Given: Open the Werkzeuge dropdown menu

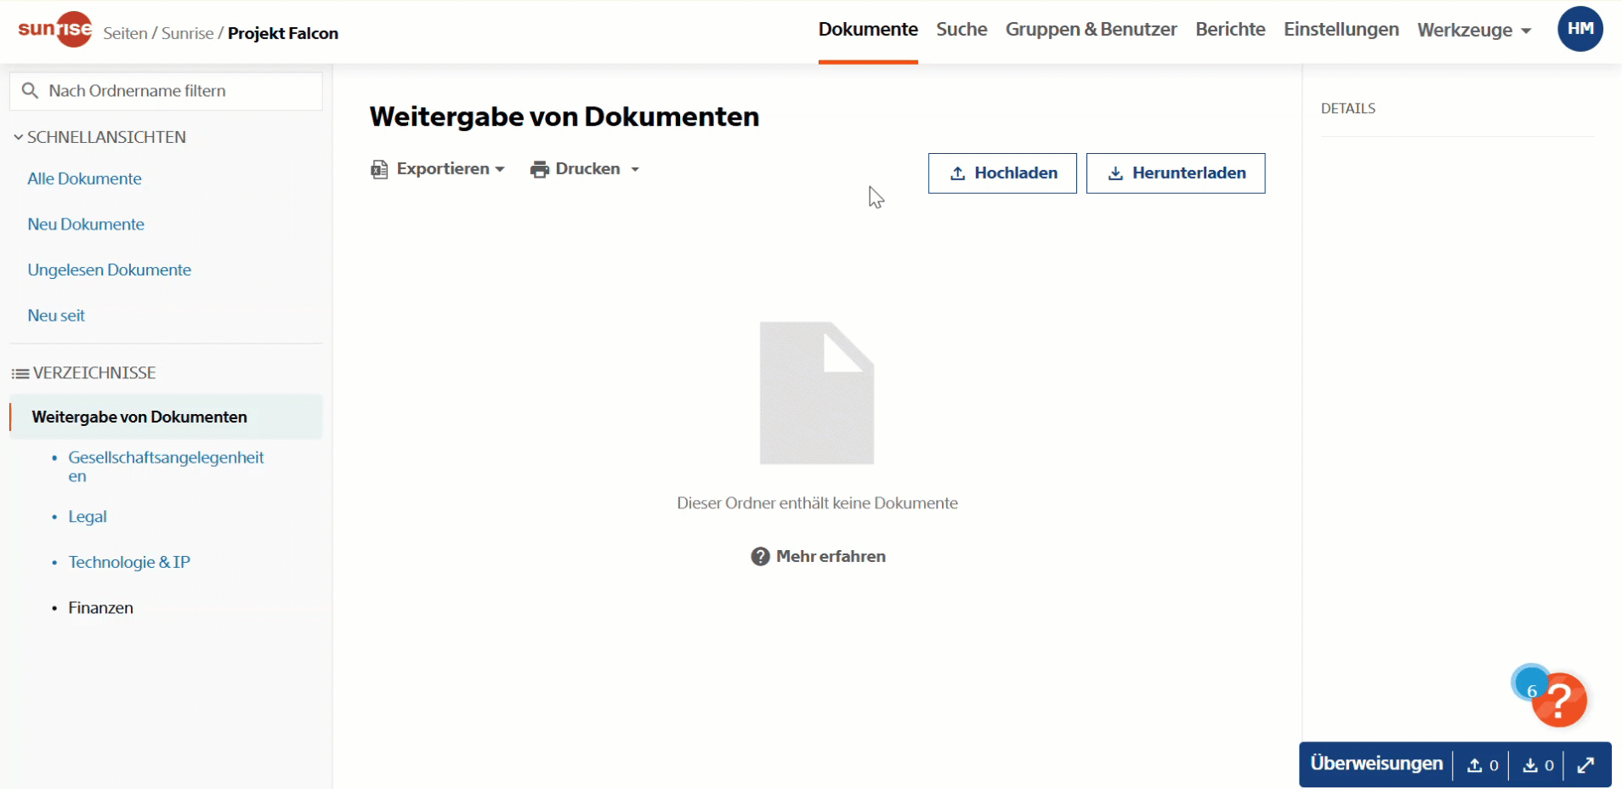Looking at the screenshot, I should (x=1474, y=30).
